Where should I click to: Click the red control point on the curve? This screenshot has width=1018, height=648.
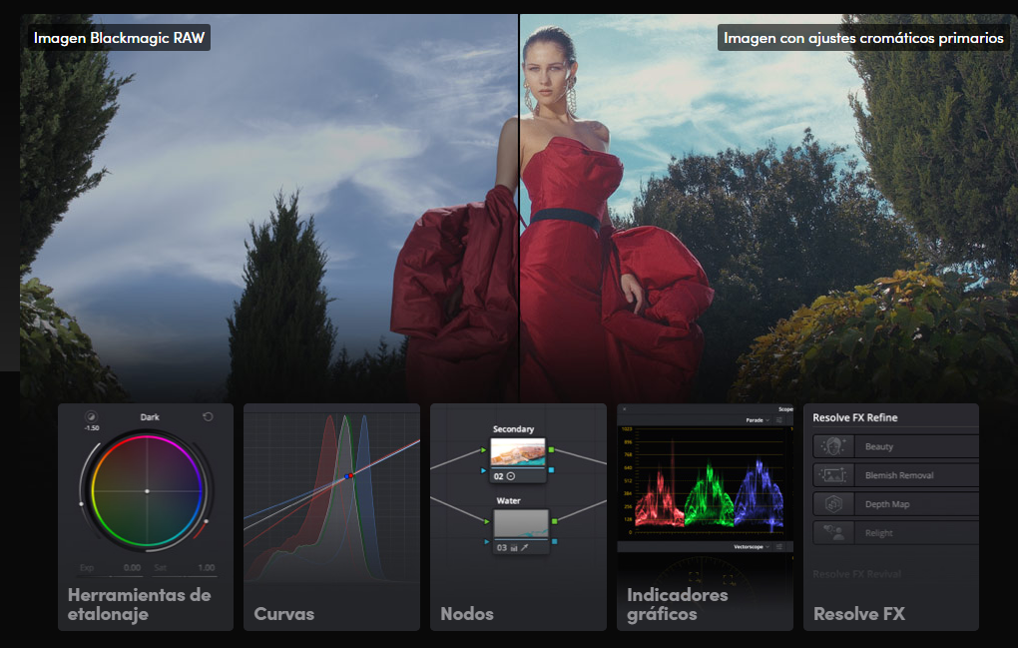point(351,475)
